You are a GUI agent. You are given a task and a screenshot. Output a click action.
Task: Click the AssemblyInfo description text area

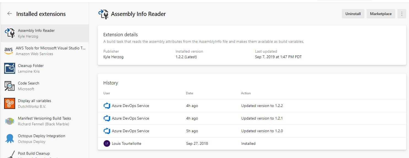(204, 41)
